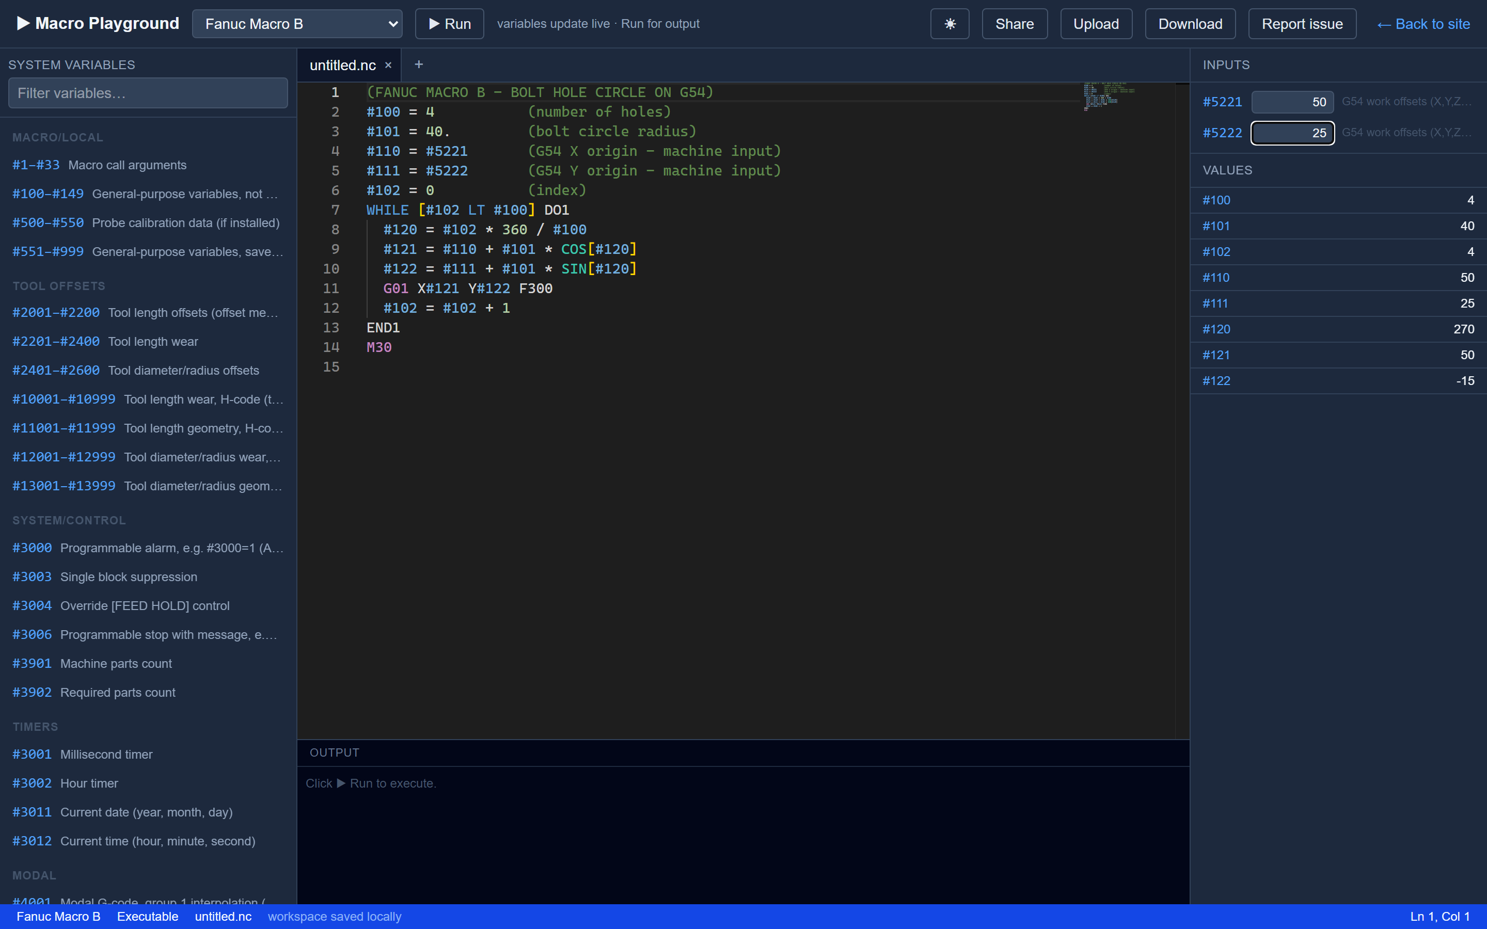Run the macro program
1487x929 pixels.
coord(449,24)
